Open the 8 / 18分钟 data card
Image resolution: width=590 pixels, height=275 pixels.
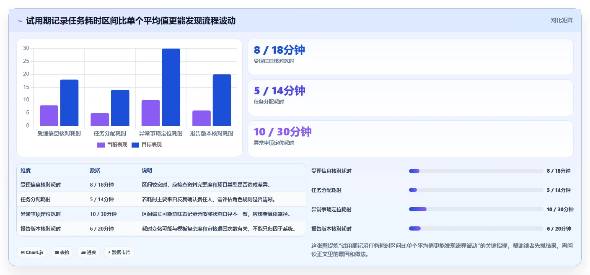410,57
